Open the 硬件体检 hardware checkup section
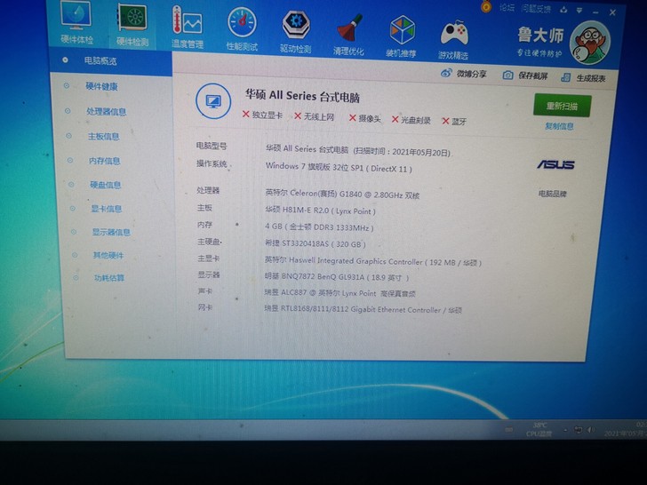This screenshot has height=485, width=647. 76,23
